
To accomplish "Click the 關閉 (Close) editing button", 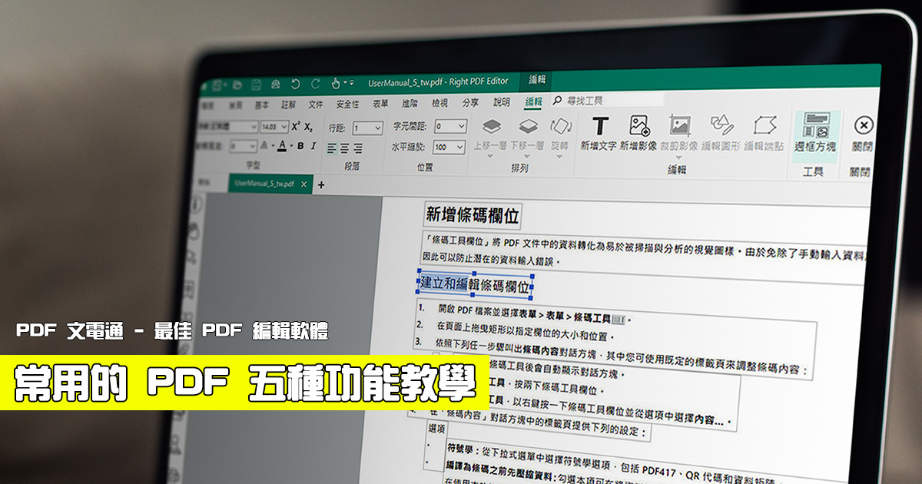I will (864, 124).
